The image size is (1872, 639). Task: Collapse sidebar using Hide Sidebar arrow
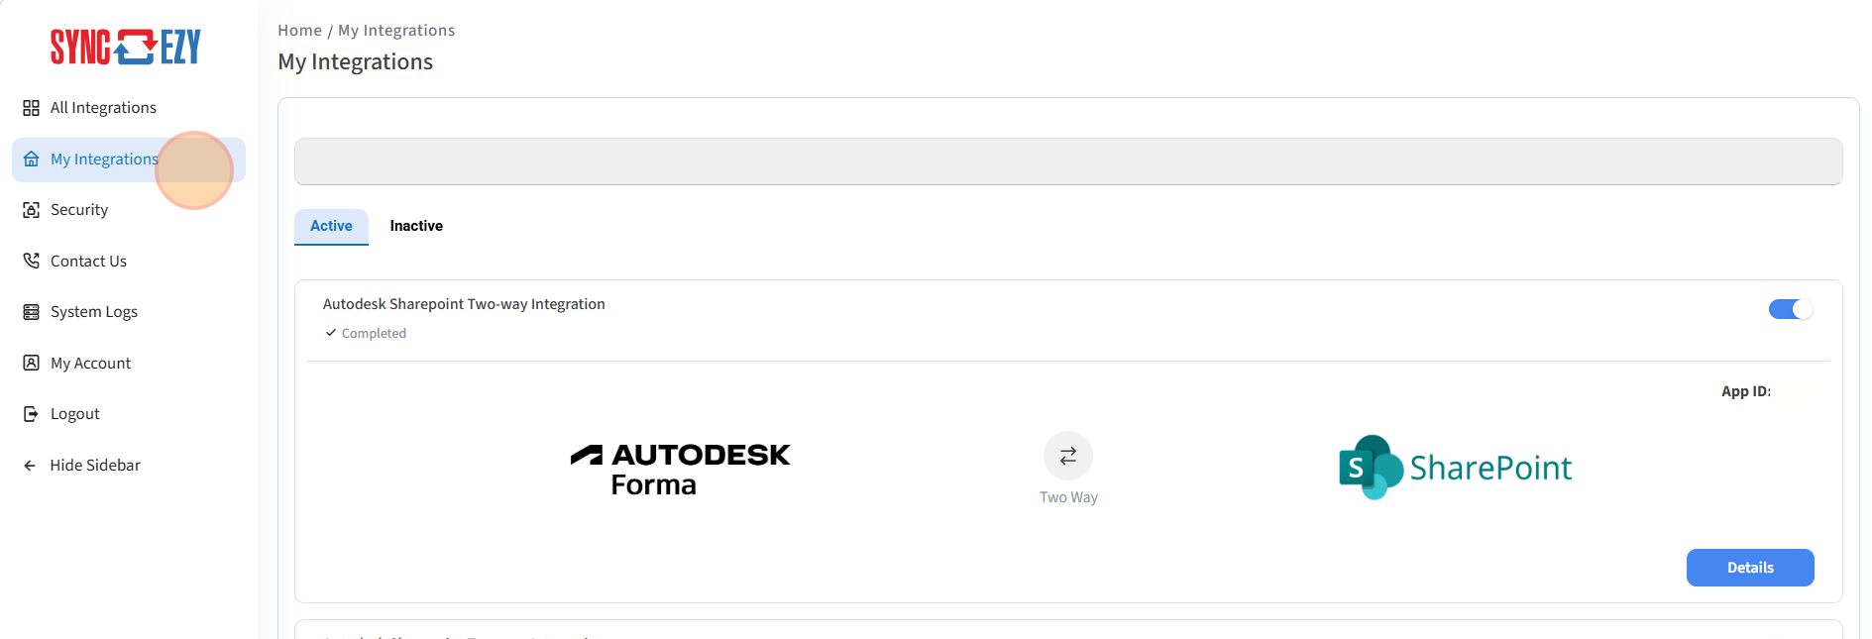coord(31,466)
